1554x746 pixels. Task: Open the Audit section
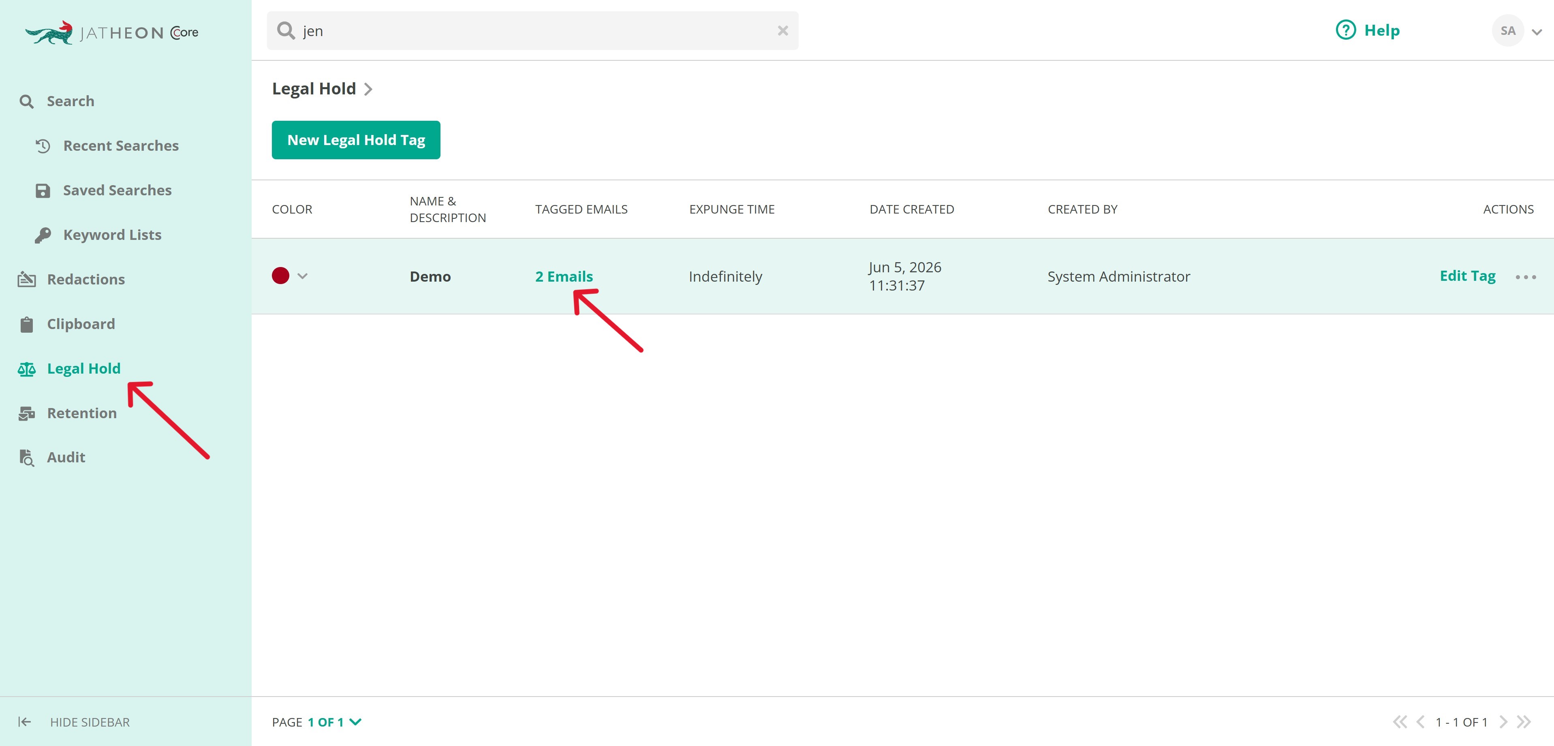[66, 458]
